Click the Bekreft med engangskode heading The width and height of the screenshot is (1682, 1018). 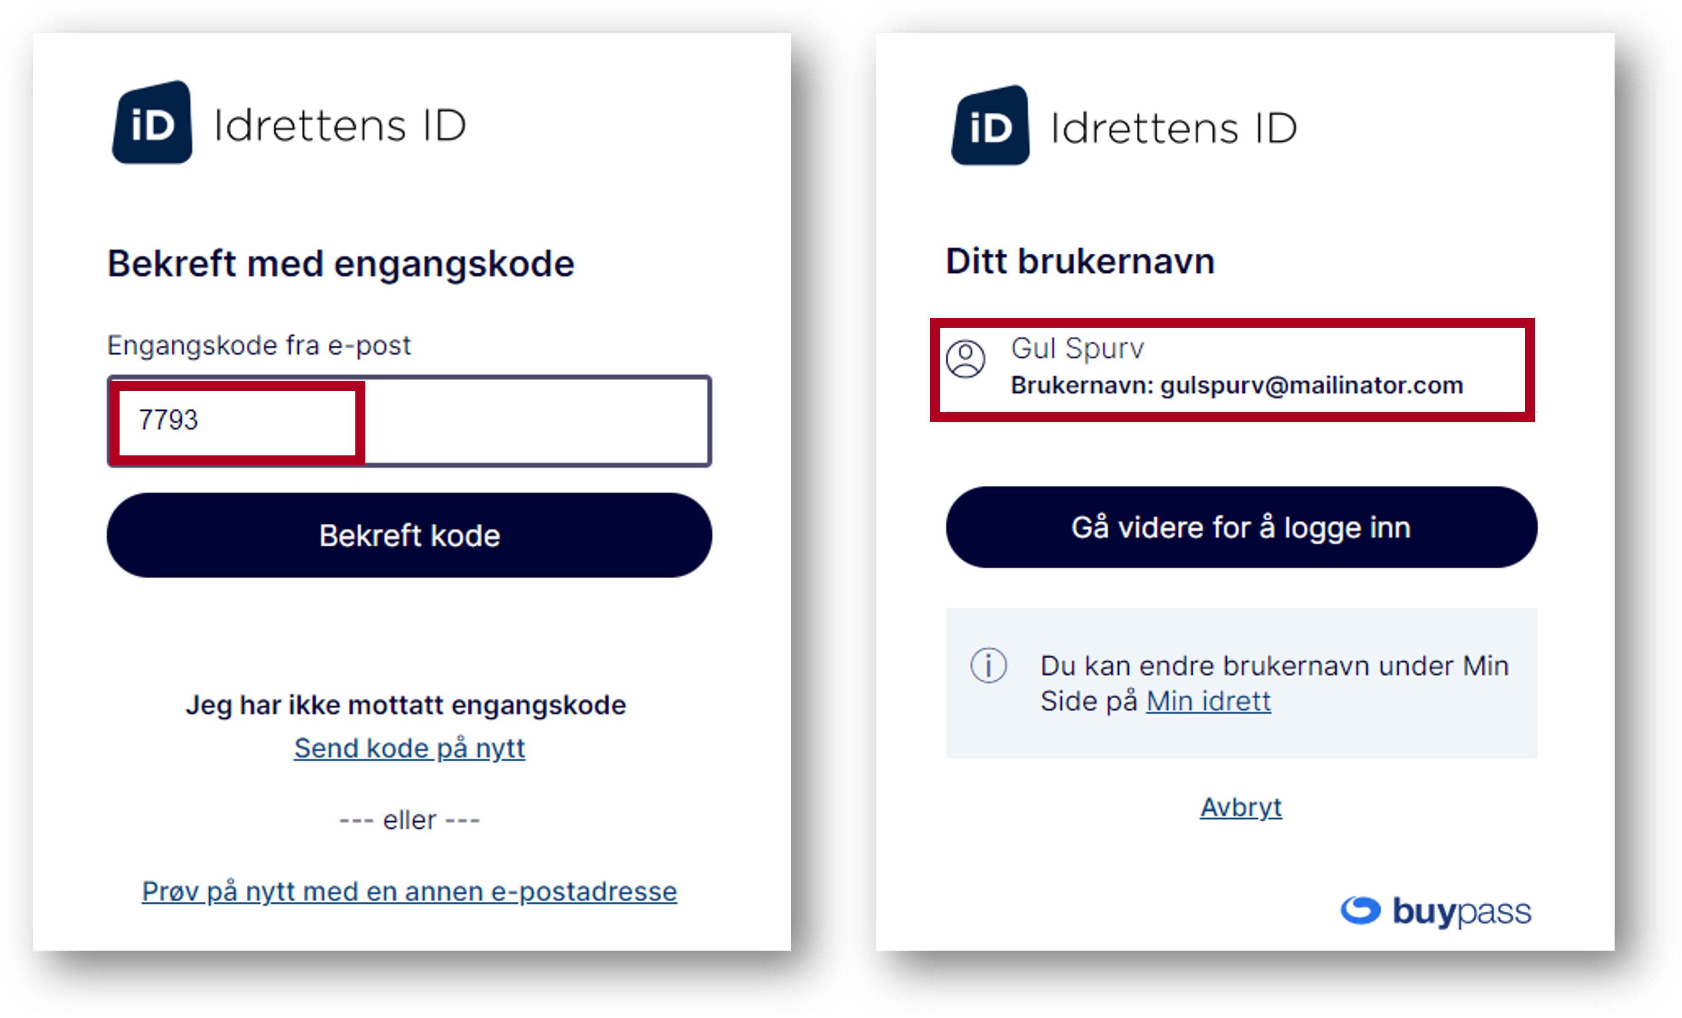(341, 264)
